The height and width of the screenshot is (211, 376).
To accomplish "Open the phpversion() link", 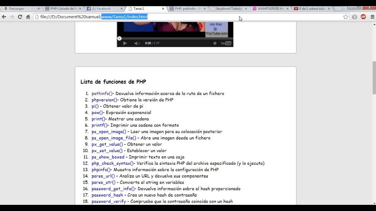I will (x=104, y=100).
